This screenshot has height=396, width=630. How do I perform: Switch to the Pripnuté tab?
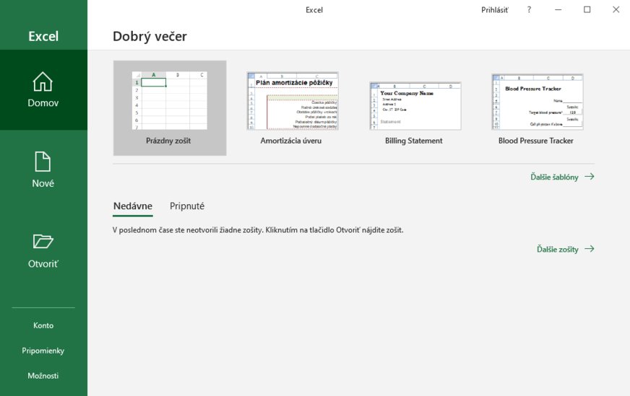(x=187, y=206)
